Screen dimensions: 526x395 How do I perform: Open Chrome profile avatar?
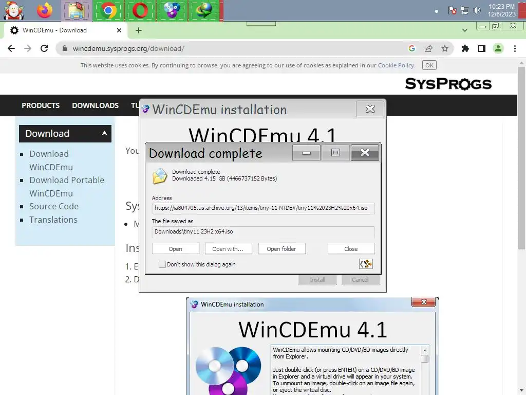(x=498, y=48)
